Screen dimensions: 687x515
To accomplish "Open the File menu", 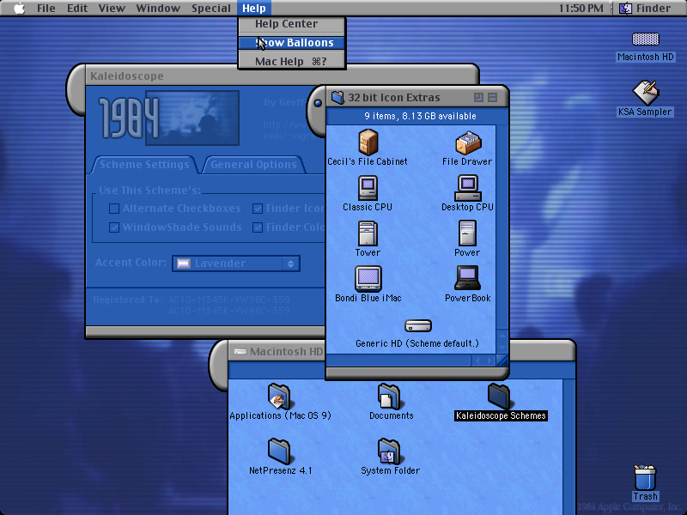I will pos(46,9).
